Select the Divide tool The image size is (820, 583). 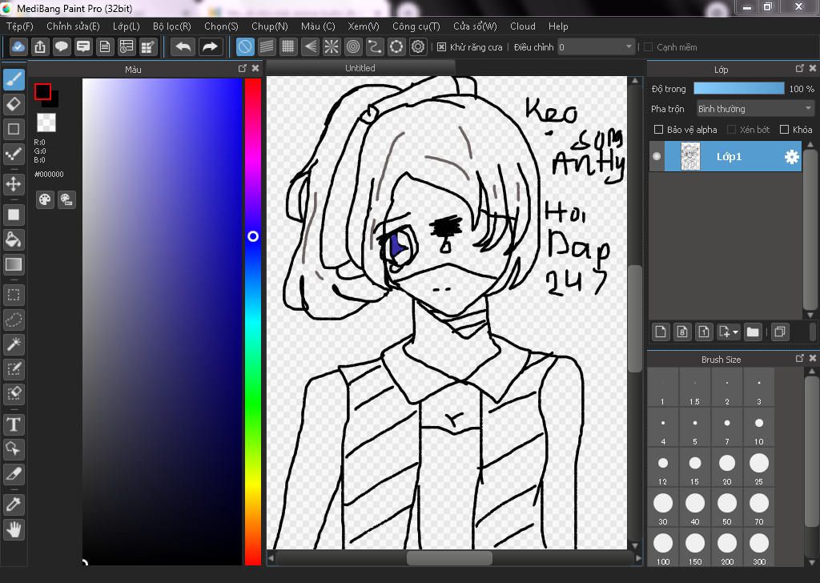14,474
